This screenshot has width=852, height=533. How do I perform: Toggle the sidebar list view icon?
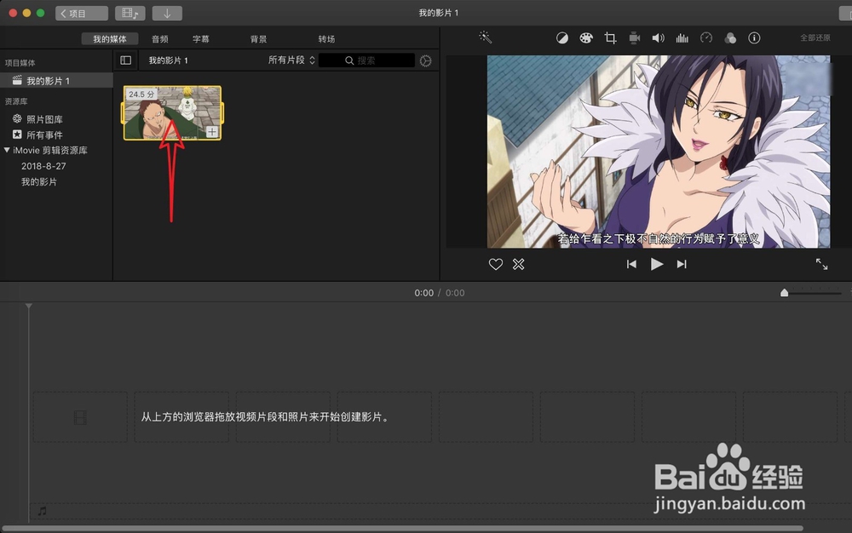click(x=125, y=60)
